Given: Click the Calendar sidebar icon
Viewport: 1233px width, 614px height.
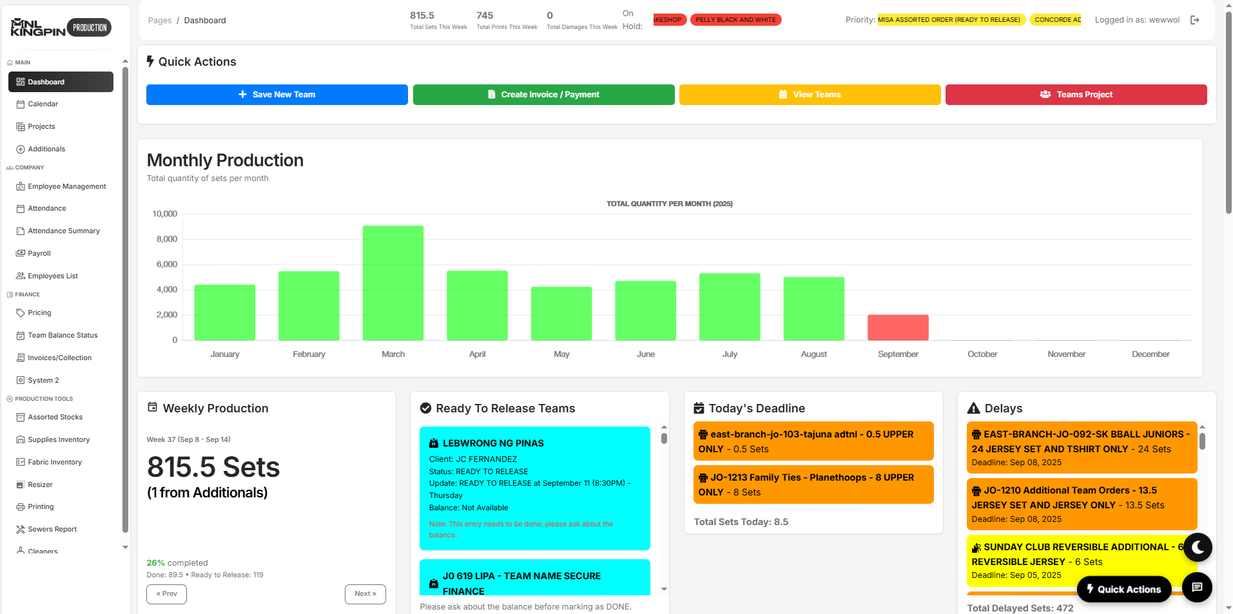Looking at the screenshot, I should click(21, 104).
